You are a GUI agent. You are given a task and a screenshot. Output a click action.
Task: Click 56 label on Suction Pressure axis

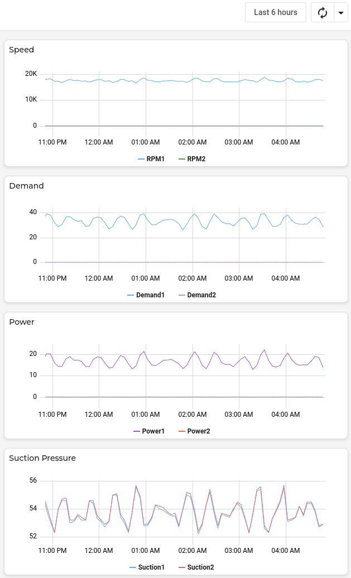click(x=33, y=481)
